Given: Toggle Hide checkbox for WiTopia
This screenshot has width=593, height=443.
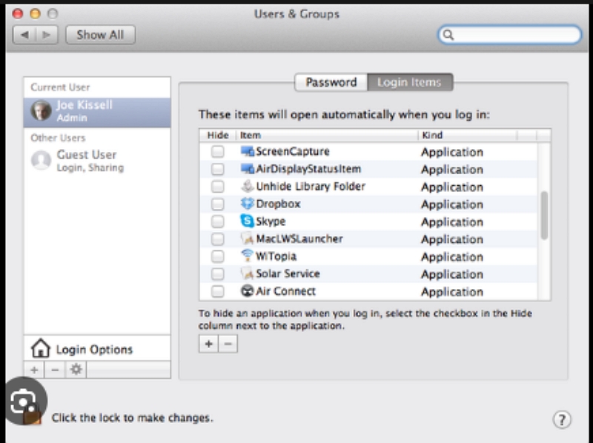Looking at the screenshot, I should [217, 256].
